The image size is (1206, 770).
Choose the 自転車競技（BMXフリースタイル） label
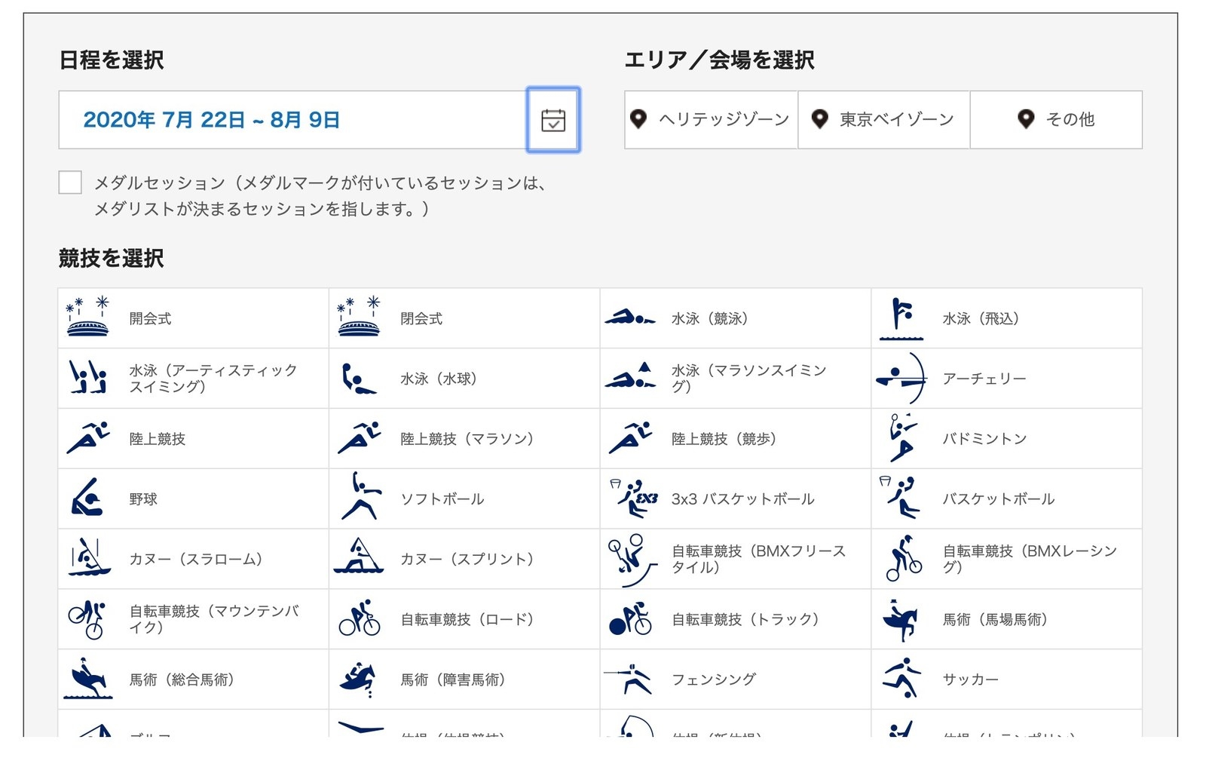click(x=758, y=559)
